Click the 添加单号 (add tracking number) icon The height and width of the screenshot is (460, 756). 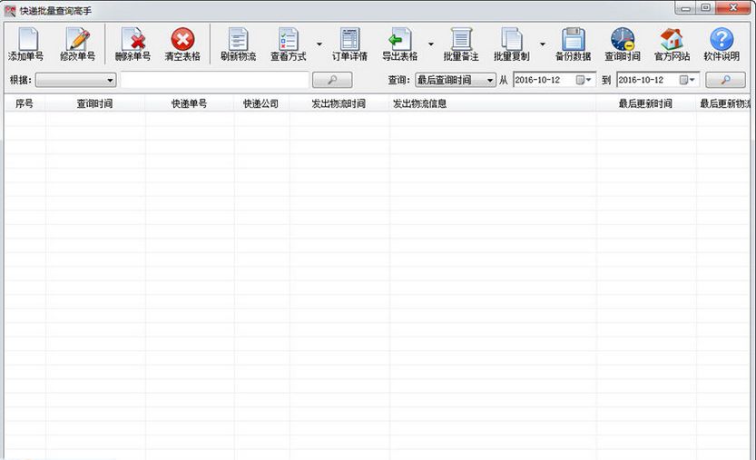(x=26, y=44)
